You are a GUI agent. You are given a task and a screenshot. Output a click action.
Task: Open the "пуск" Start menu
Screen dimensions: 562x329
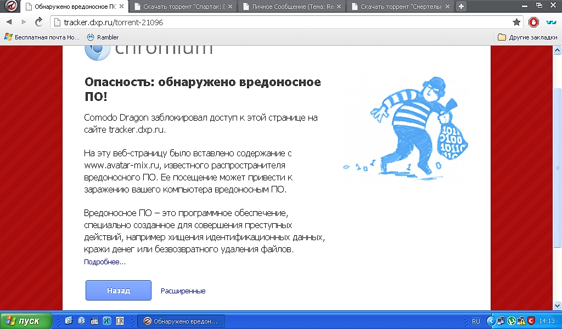pyautogui.click(x=26, y=321)
